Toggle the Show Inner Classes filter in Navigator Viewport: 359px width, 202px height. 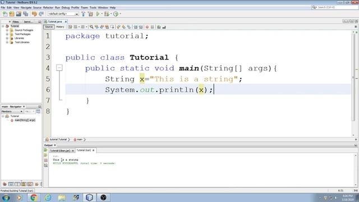(30, 184)
